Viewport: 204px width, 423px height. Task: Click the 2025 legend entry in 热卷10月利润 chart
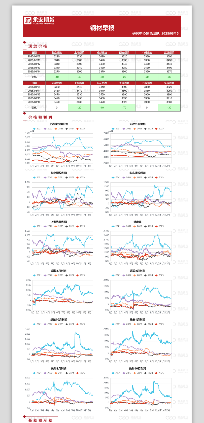click(x=159, y=373)
